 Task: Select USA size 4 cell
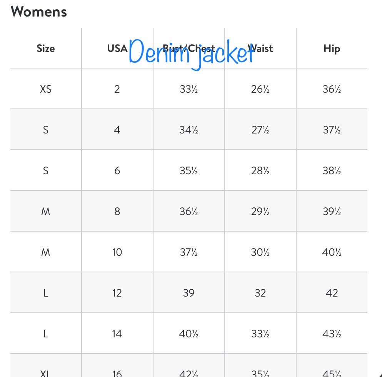coord(117,130)
